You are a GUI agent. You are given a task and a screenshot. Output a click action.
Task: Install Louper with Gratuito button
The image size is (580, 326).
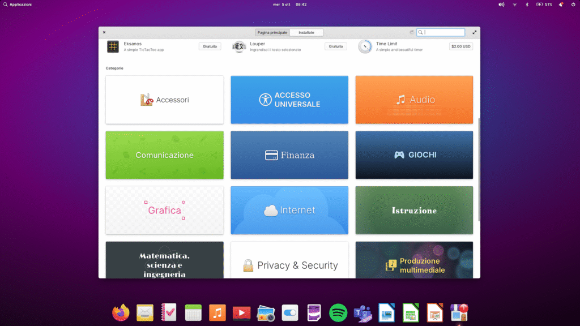(x=336, y=46)
